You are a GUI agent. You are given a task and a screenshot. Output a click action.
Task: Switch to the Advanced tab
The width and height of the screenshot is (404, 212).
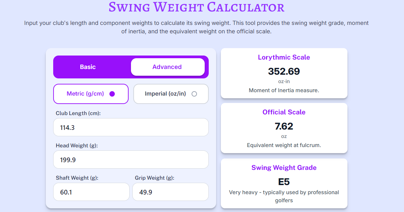[x=168, y=67]
